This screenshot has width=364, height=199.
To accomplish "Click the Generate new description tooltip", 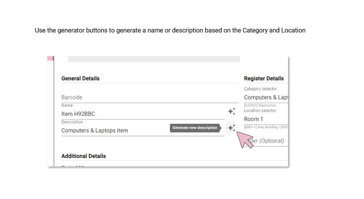I will (195, 128).
